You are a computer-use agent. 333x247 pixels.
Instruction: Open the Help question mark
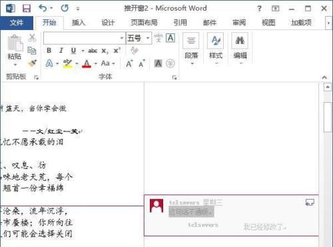pyautogui.click(x=259, y=9)
